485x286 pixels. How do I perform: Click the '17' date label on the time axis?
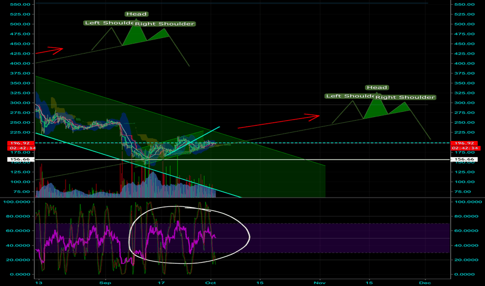coord(161,282)
